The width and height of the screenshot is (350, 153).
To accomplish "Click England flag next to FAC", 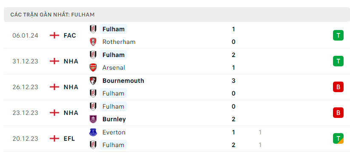I will [x=54, y=36].
